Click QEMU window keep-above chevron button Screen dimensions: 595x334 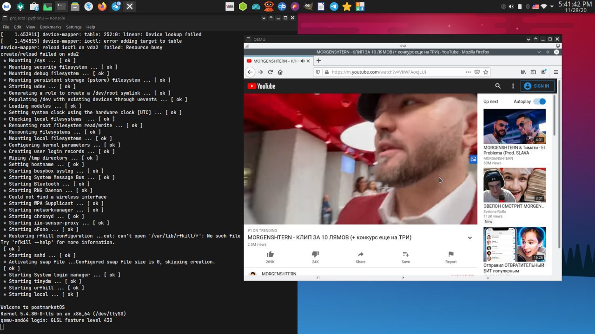click(x=535, y=39)
